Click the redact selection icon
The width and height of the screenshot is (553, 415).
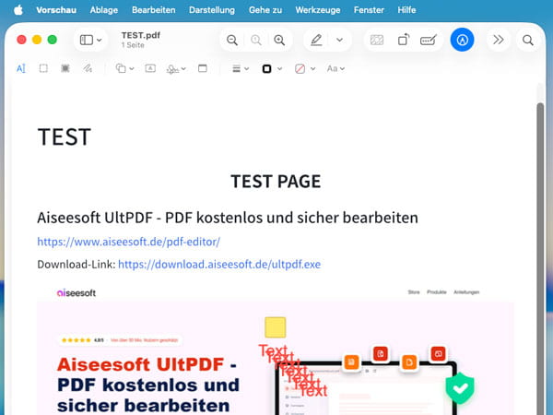point(377,40)
